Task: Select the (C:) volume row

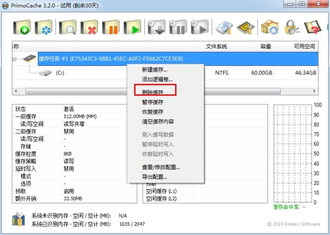Action: [x=165, y=73]
